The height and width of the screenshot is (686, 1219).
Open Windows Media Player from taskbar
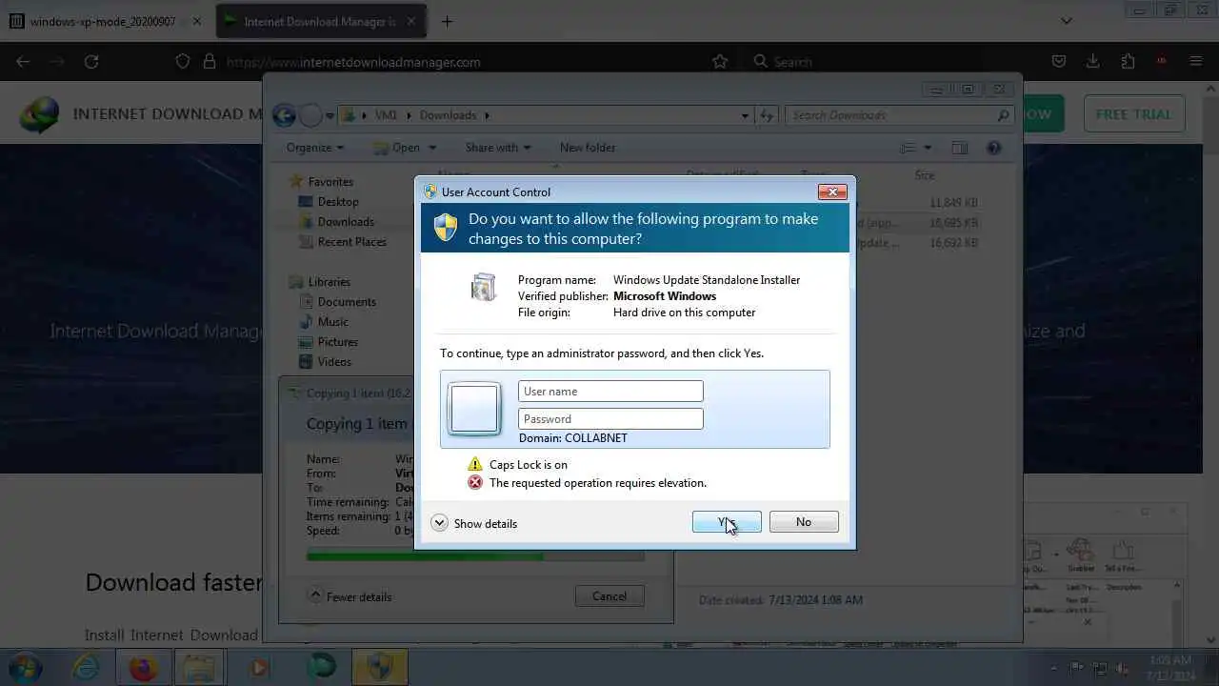[x=259, y=667]
